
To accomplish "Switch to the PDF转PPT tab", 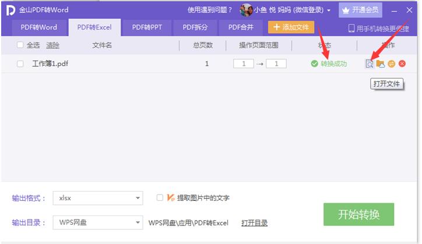I will pyautogui.click(x=147, y=27).
